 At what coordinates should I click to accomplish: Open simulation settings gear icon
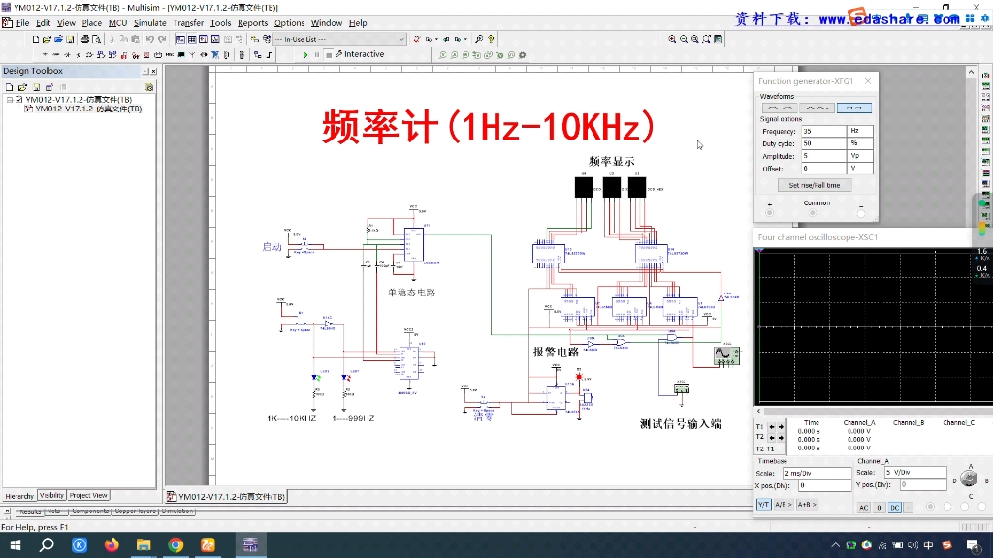pyautogui.click(x=523, y=55)
